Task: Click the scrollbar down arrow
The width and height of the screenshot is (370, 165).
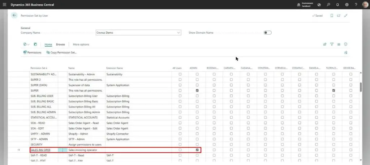Action: point(361,160)
